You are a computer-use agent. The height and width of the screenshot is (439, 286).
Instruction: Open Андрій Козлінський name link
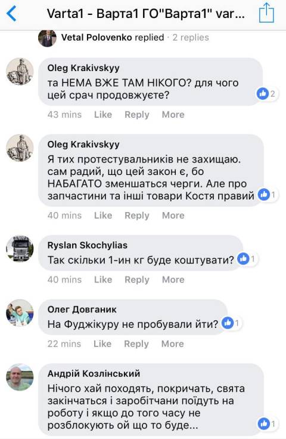94,373
